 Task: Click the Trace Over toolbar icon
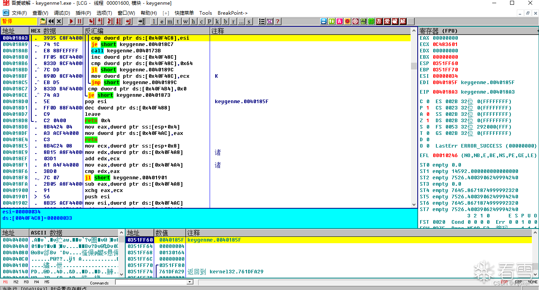pyautogui.click(x=118, y=21)
